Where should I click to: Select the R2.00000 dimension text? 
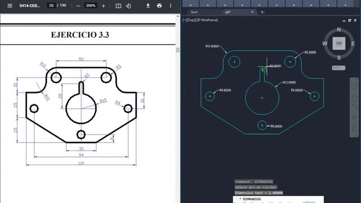[x=275, y=66]
